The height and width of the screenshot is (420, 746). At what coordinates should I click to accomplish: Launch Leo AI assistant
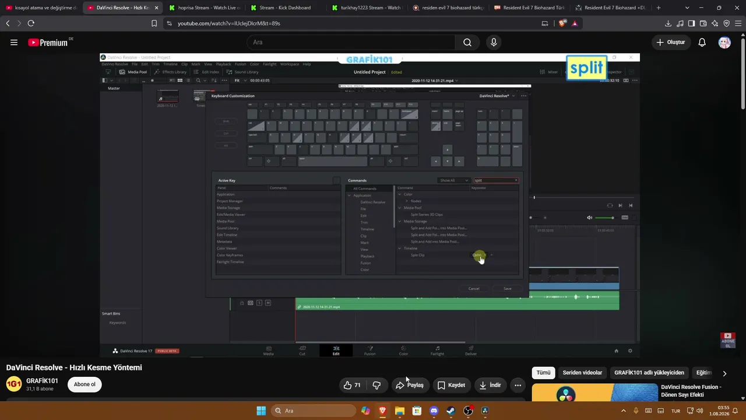pyautogui.click(x=715, y=23)
